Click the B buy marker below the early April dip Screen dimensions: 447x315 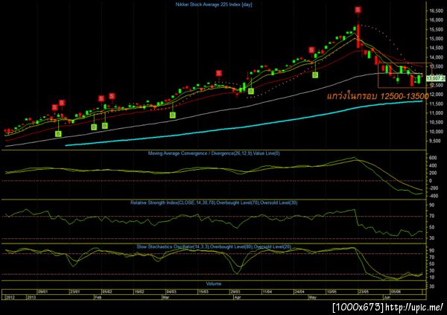tap(251, 91)
